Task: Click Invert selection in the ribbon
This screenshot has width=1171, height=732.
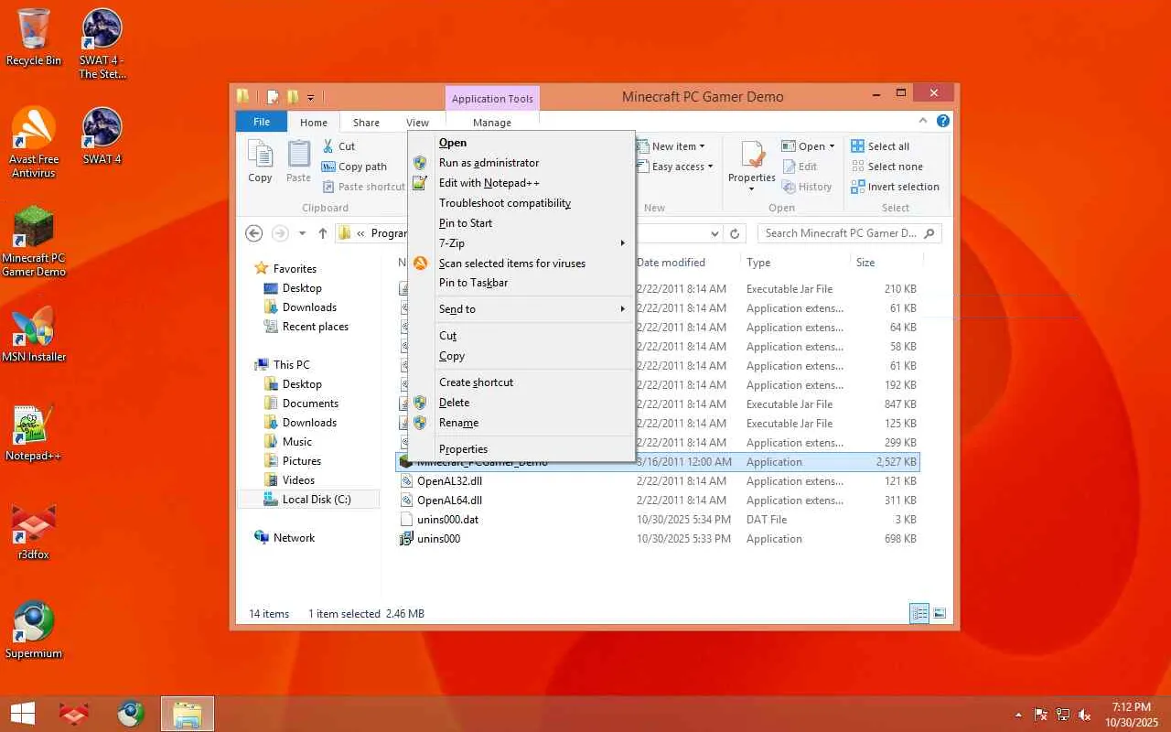Action: (895, 187)
